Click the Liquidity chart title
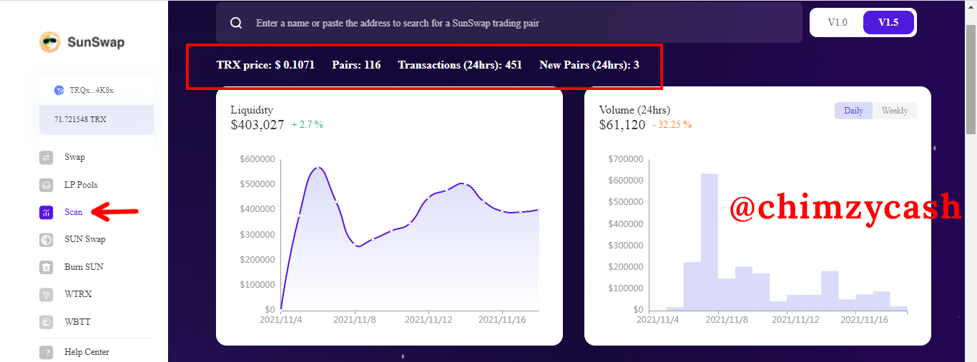Viewport: 977px width, 362px height. click(252, 110)
